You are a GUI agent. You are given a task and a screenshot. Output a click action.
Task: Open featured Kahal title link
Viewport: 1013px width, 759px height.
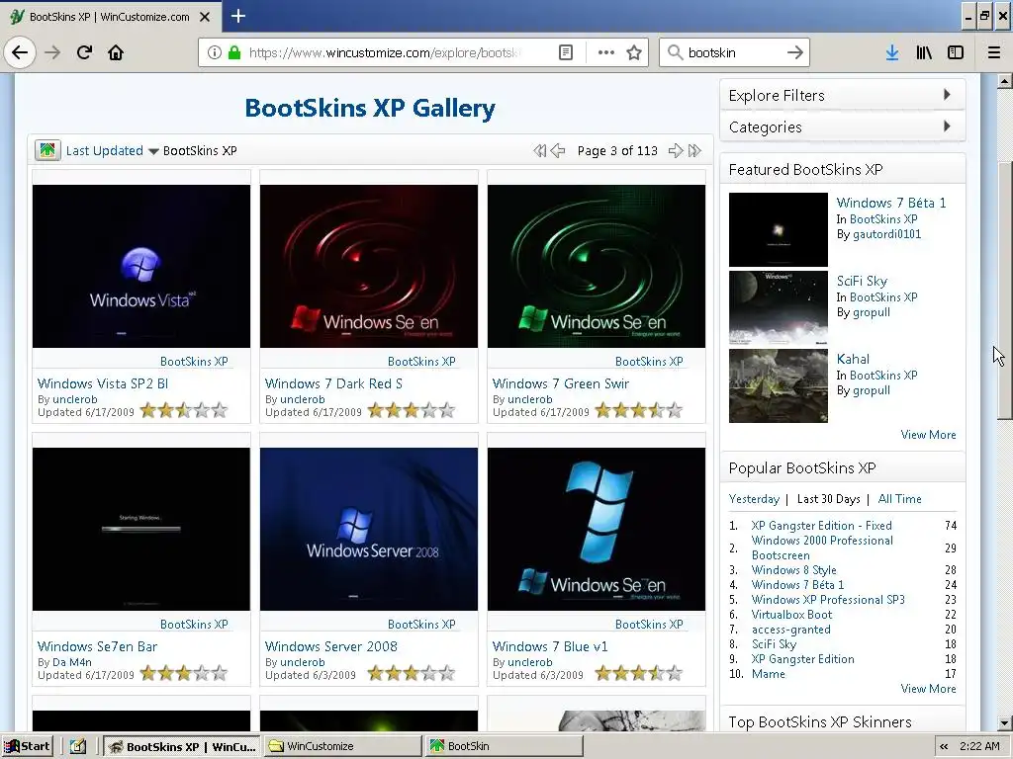pyautogui.click(x=853, y=359)
